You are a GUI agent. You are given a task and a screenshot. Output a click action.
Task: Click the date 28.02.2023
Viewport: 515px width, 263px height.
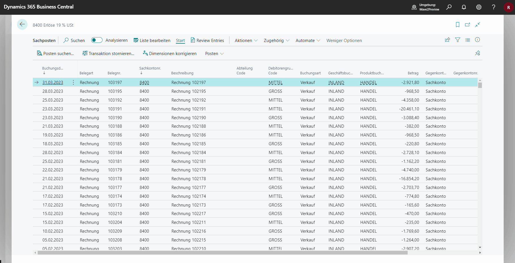coord(53,152)
